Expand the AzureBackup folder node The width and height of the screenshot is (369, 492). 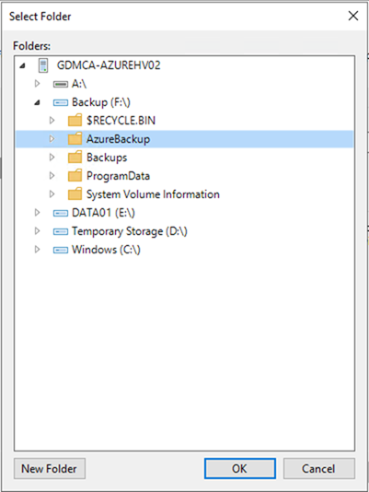click(x=52, y=139)
